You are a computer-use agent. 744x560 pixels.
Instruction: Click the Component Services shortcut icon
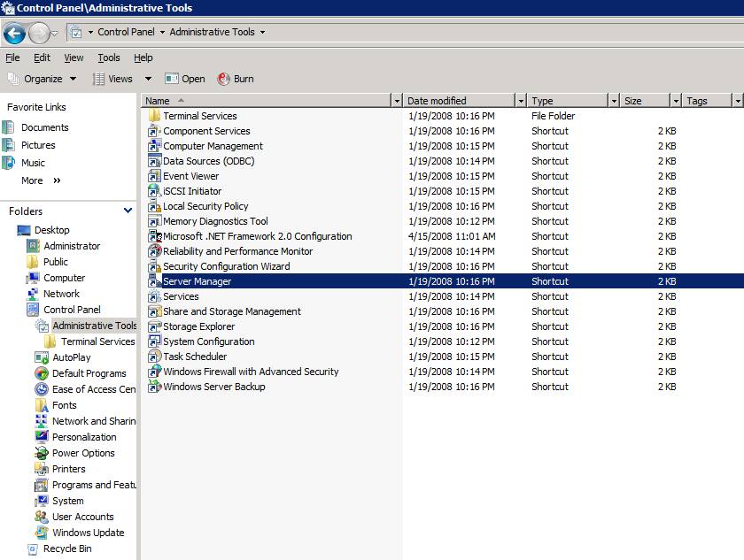coord(154,131)
